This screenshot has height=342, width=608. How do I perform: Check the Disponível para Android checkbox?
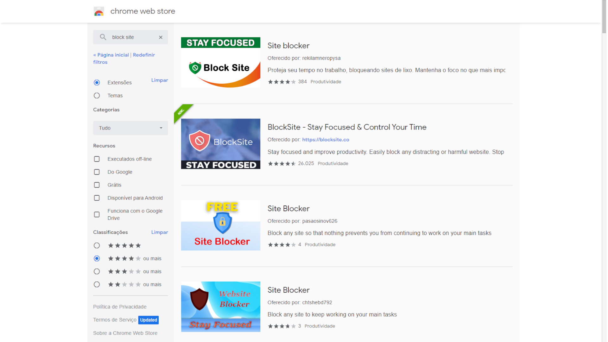(x=97, y=198)
